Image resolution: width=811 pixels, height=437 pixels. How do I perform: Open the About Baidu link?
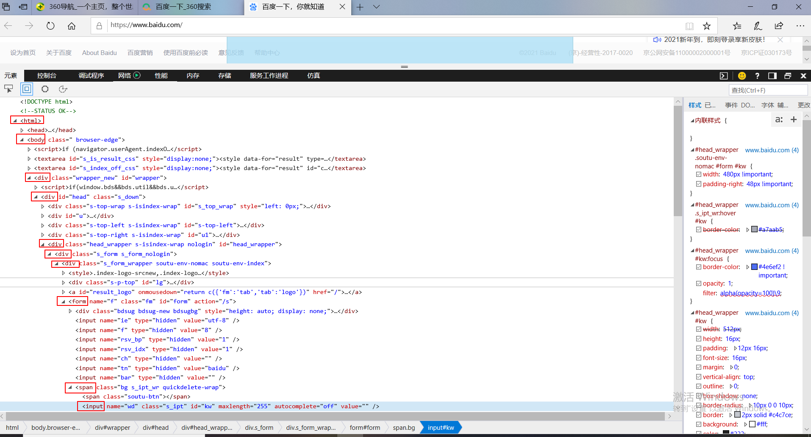99,53
